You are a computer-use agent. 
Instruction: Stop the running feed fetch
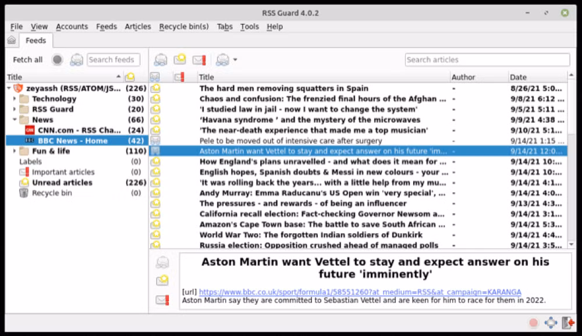click(x=57, y=60)
